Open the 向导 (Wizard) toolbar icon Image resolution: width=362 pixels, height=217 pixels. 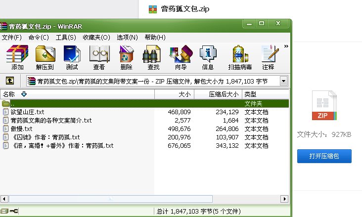(x=181, y=54)
